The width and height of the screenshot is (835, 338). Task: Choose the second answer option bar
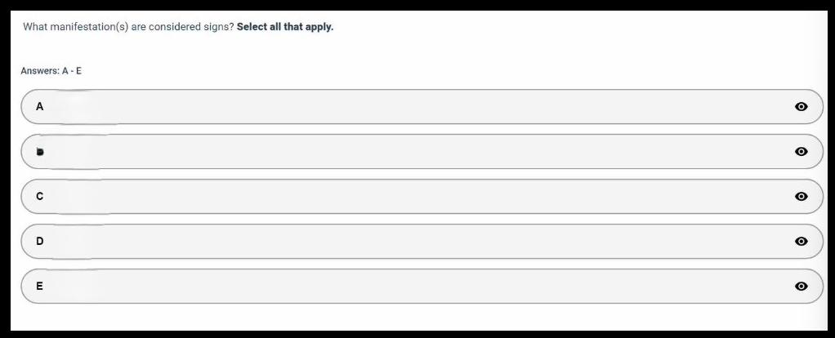(409, 152)
